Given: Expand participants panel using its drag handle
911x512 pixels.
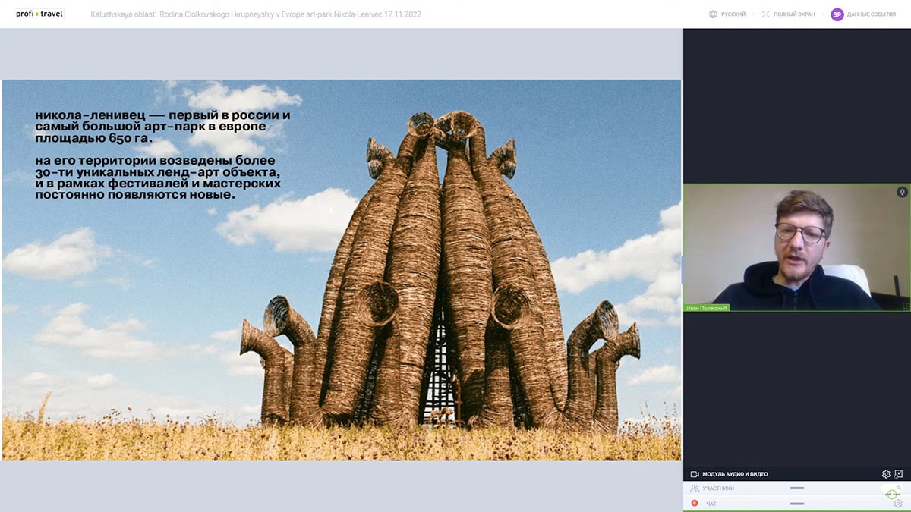Looking at the screenshot, I should (796, 488).
